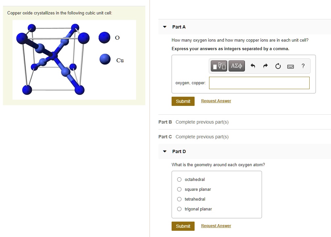Click the help question mark icon

303,66
